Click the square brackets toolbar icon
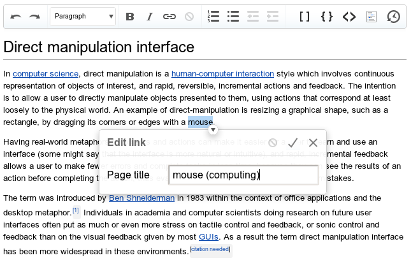 [x=305, y=17]
